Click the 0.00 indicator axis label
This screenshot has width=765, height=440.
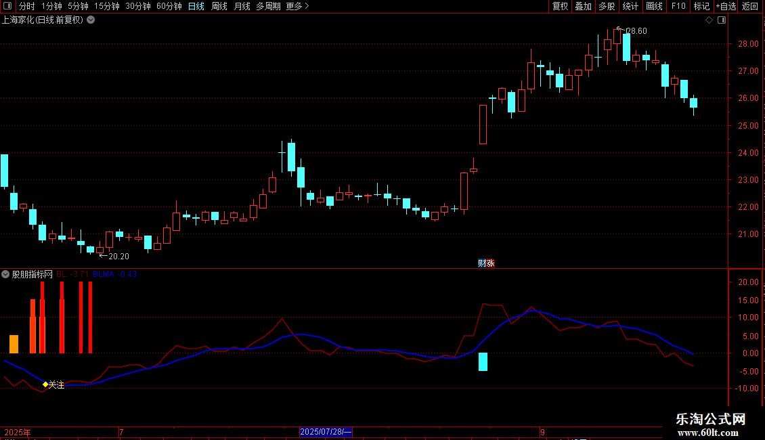[750, 353]
